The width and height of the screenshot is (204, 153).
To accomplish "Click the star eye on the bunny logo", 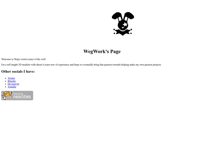I will click(125, 24).
